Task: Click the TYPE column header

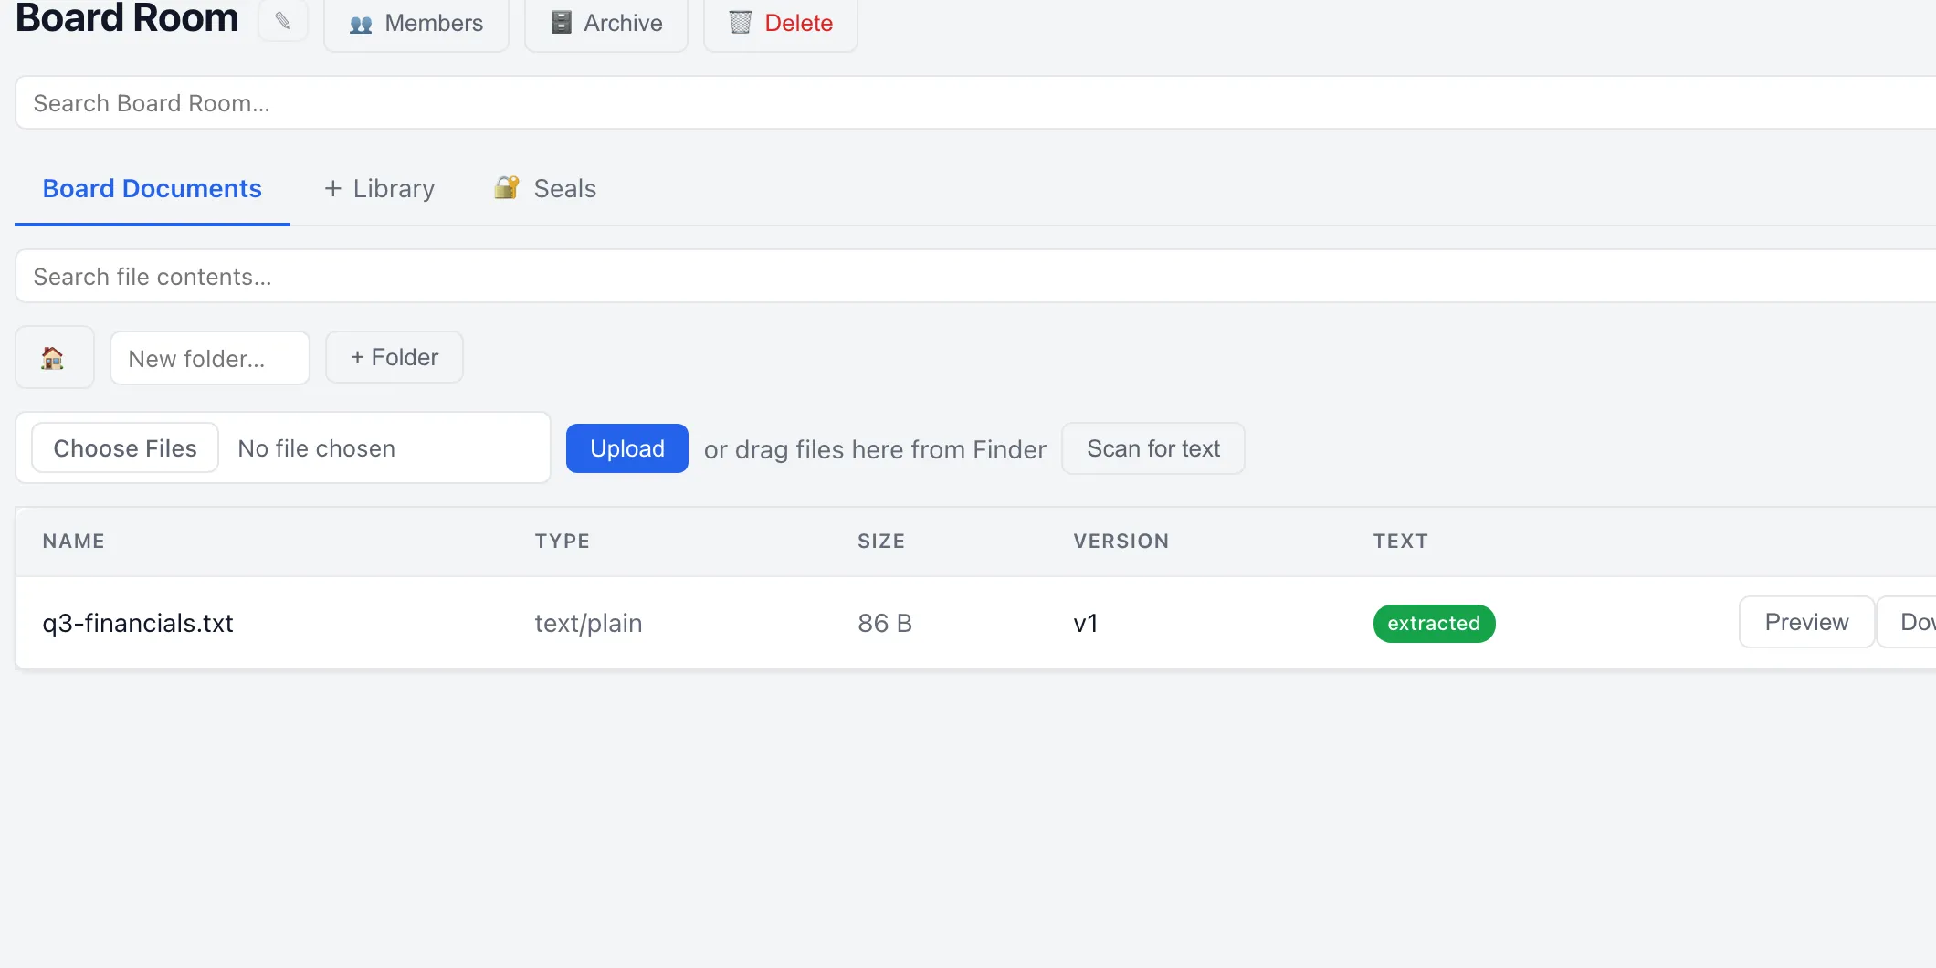Action: click(563, 541)
